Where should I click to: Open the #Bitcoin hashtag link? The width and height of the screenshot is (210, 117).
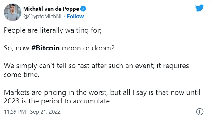(x=45, y=48)
